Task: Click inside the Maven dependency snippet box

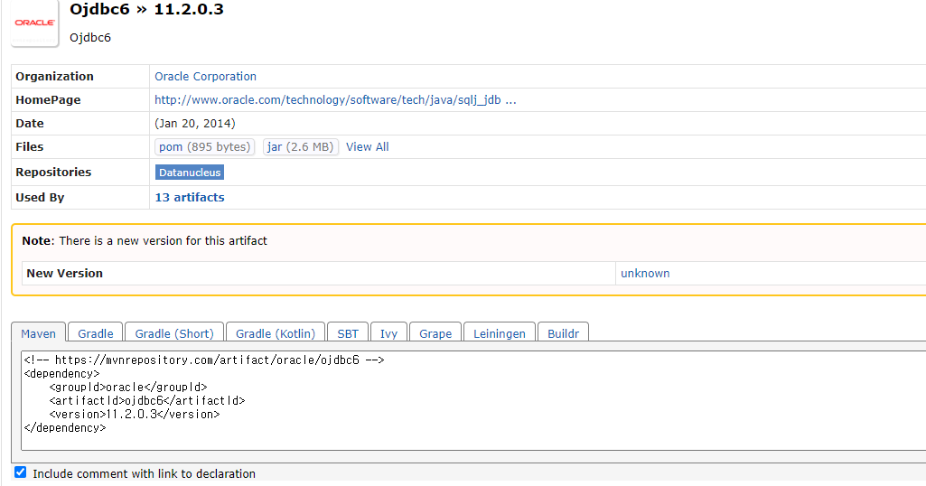Action: (473, 400)
